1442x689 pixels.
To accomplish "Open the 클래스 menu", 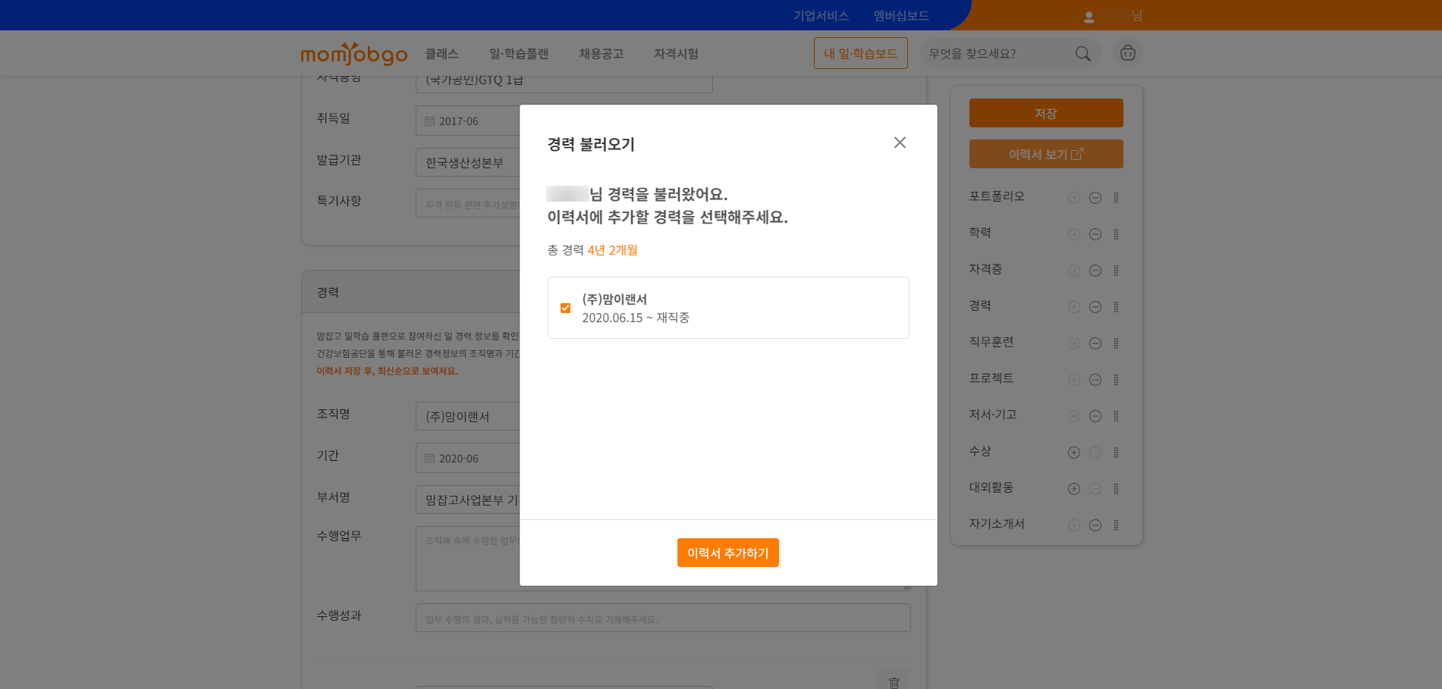I will coord(441,54).
